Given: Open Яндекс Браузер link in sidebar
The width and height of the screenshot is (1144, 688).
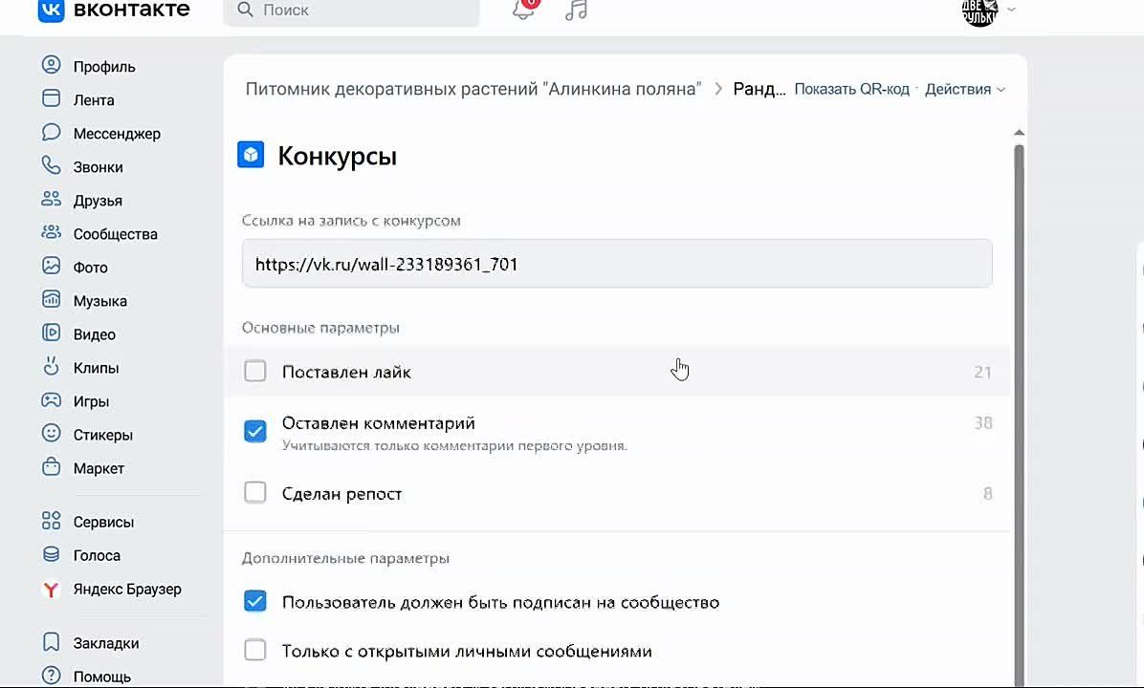Looking at the screenshot, I should coord(127,589).
